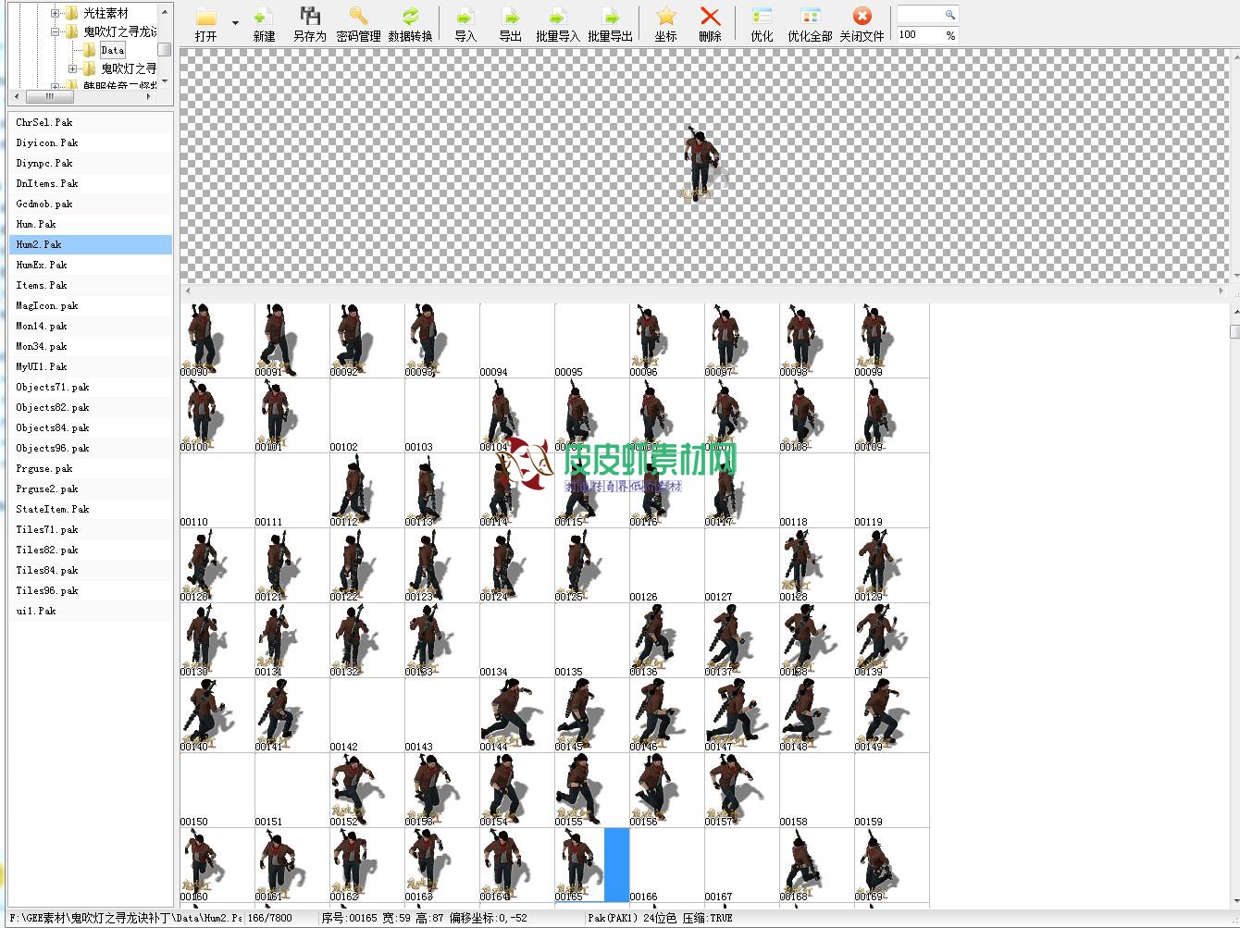Click the 打开 (Open) folder icon
The height and width of the screenshot is (928, 1240).
pos(205,19)
